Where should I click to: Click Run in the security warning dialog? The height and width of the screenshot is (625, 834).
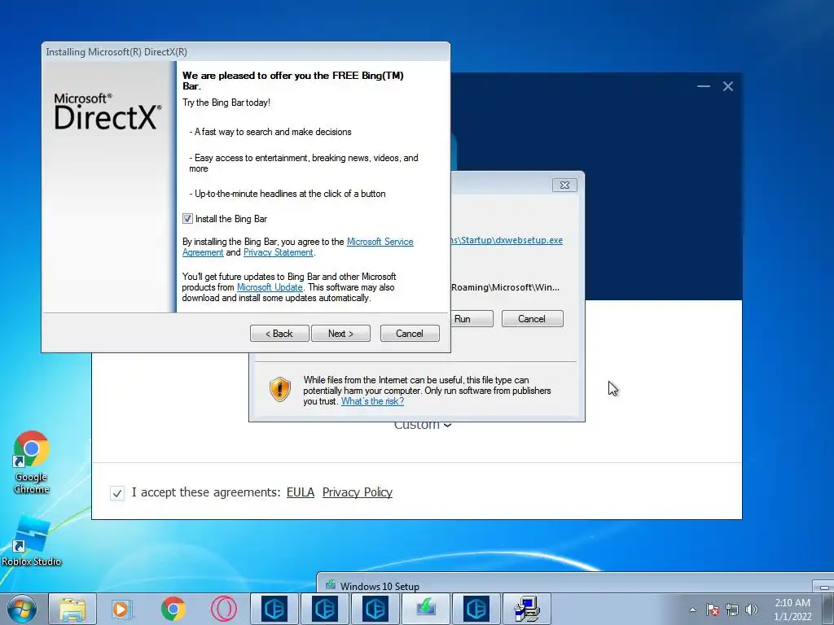[x=472, y=319]
